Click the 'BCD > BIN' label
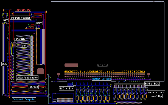Image resolution: width=168 pixels, height=105 pixels. point(66,89)
